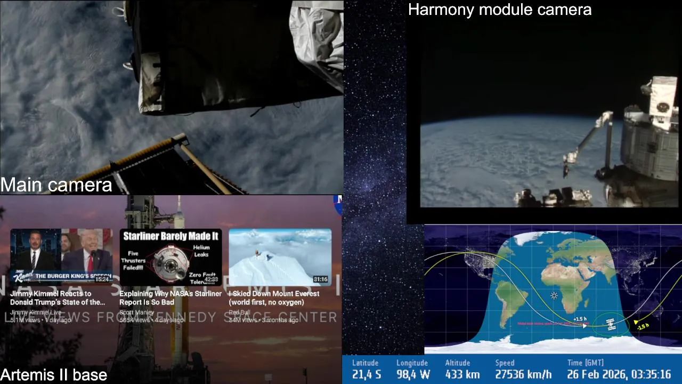Click the Latitude value 21,4 S

click(367, 374)
